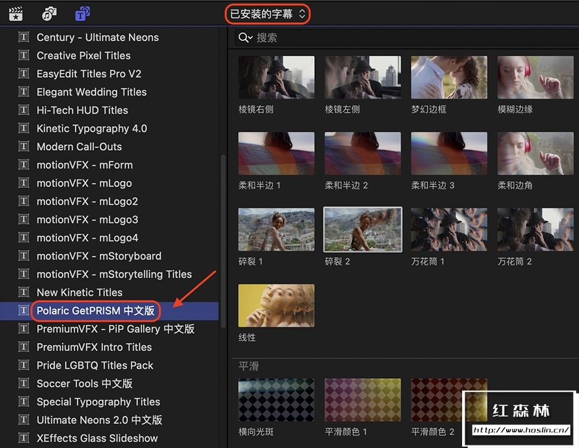579x448 pixels.
Task: Select the 梦幻边框 title thumbnail
Action: coord(449,77)
